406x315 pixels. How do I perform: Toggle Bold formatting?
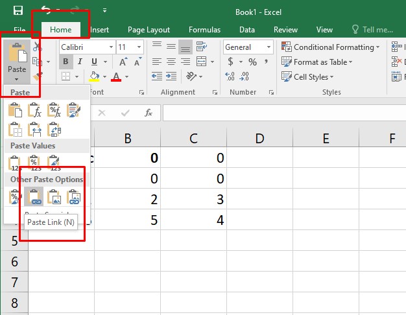click(x=66, y=62)
